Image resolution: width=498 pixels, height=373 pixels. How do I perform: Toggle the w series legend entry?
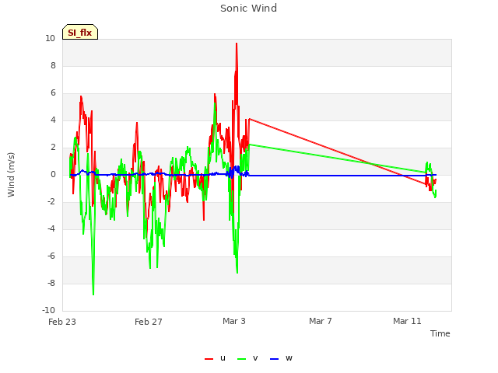click(x=281, y=358)
